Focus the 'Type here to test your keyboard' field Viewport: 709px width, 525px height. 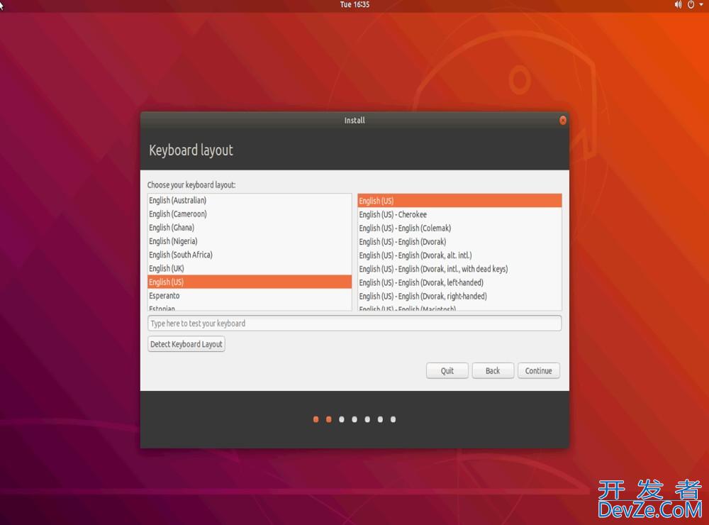354,323
